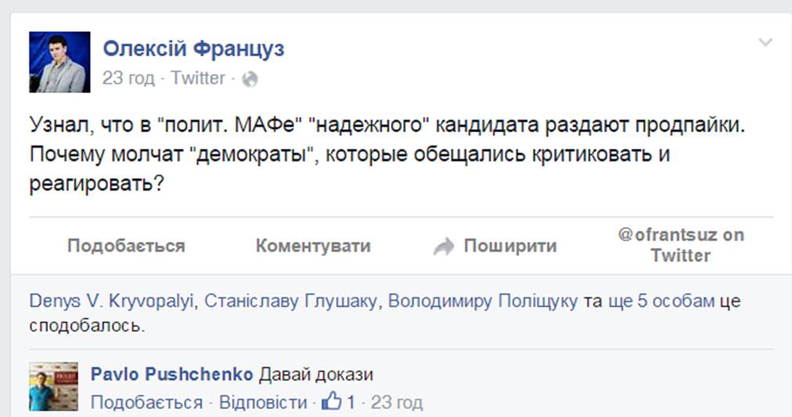Click the 23 год post timestamp

(128, 78)
